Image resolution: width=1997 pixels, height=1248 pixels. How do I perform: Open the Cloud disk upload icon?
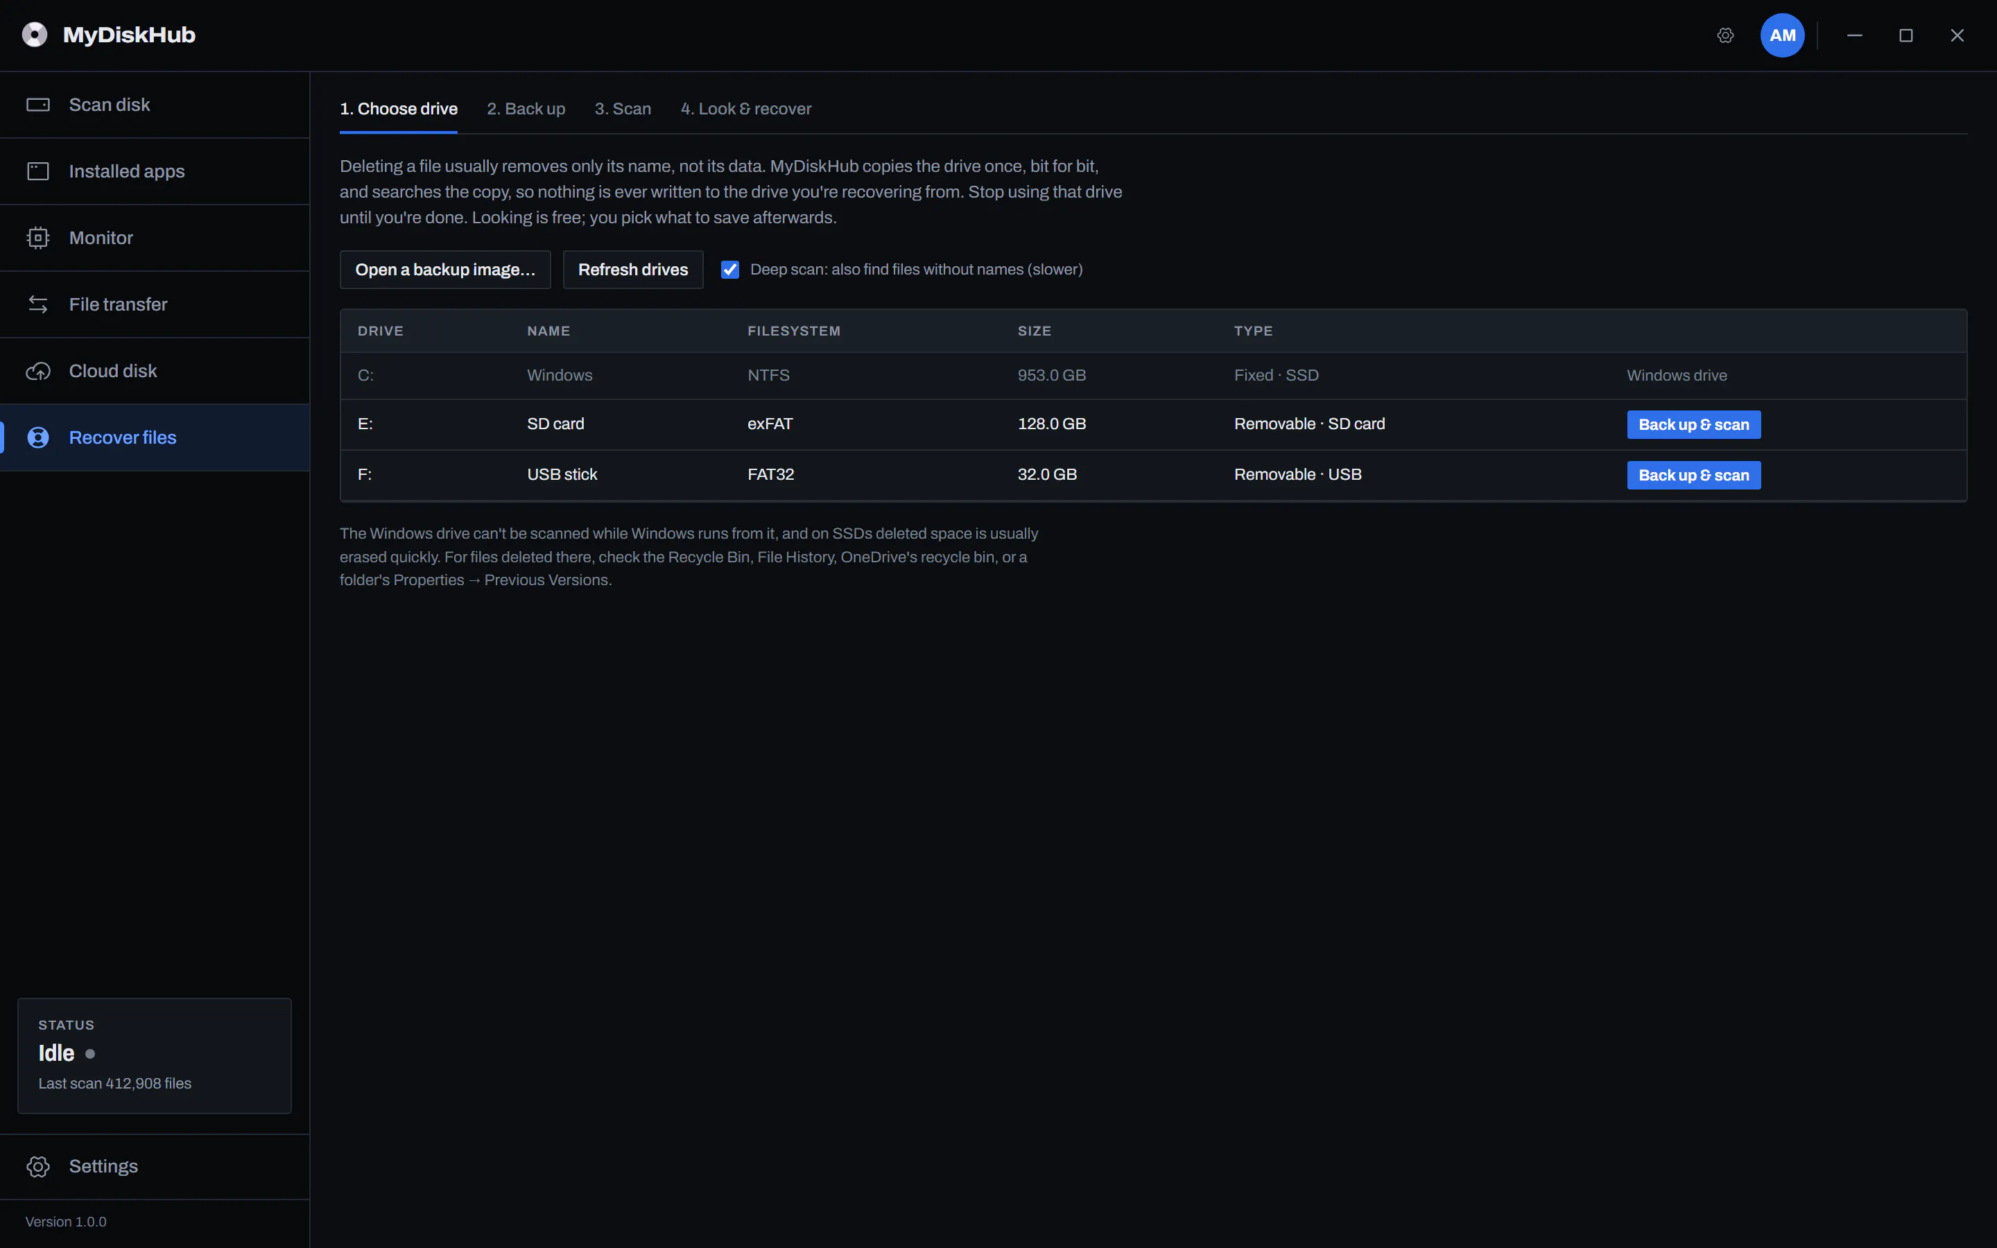[38, 372]
